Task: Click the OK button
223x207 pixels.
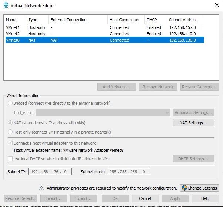Action: (x=115, y=198)
